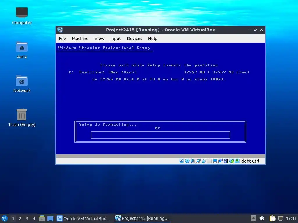Viewport: 298px width, 223px height.
Task: Click the formatting progress bar
Action: click(x=160, y=135)
